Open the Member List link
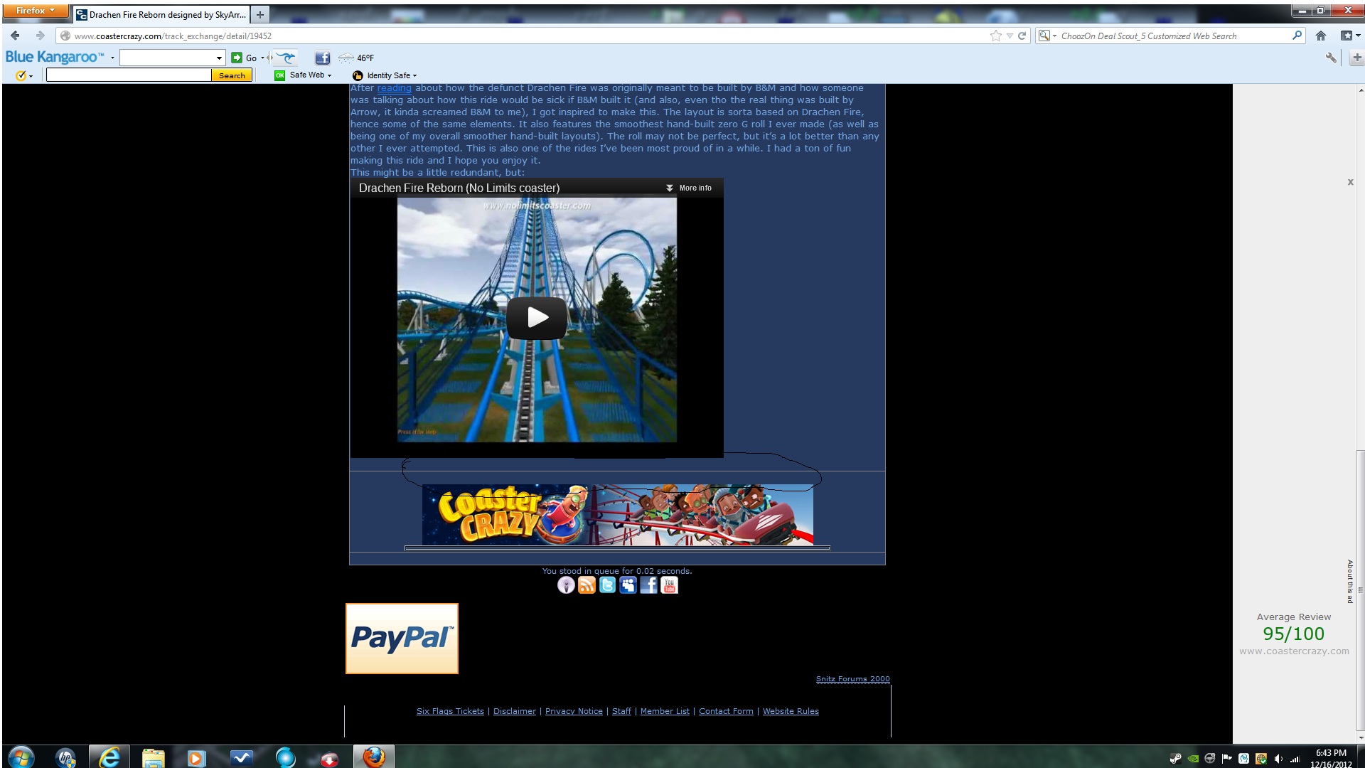Image resolution: width=1365 pixels, height=768 pixels. [x=665, y=711]
